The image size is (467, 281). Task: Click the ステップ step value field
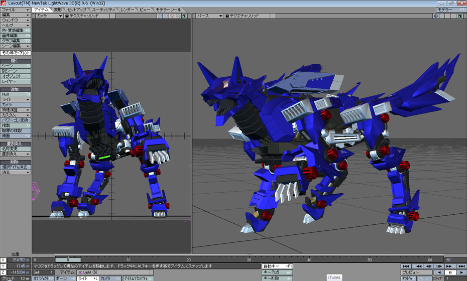point(455,278)
